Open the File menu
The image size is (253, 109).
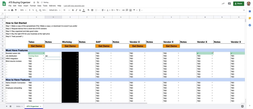(x=10, y=6)
